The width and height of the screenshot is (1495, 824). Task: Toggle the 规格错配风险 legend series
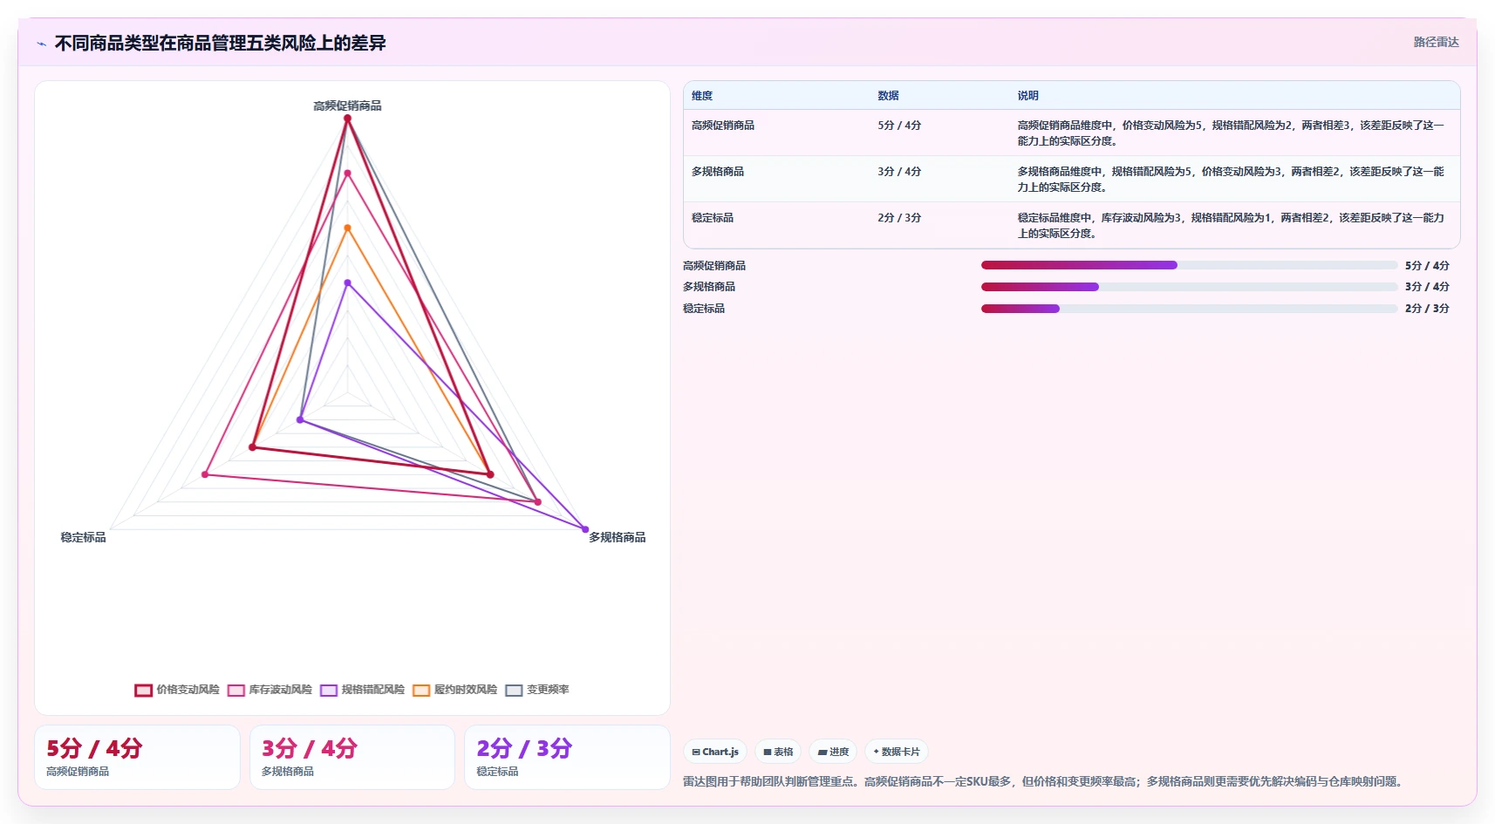click(362, 690)
